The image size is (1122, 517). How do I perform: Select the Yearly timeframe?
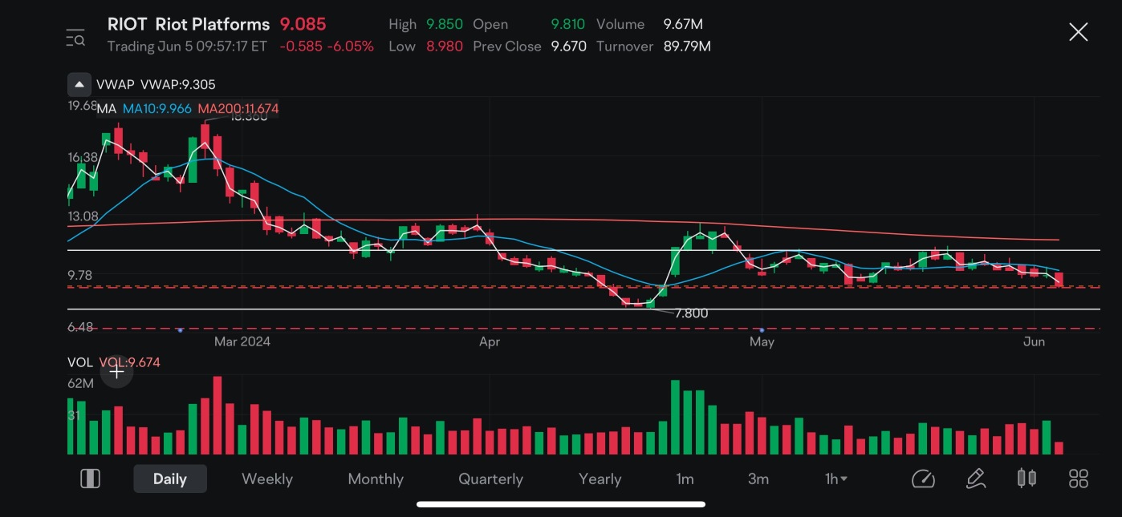600,479
